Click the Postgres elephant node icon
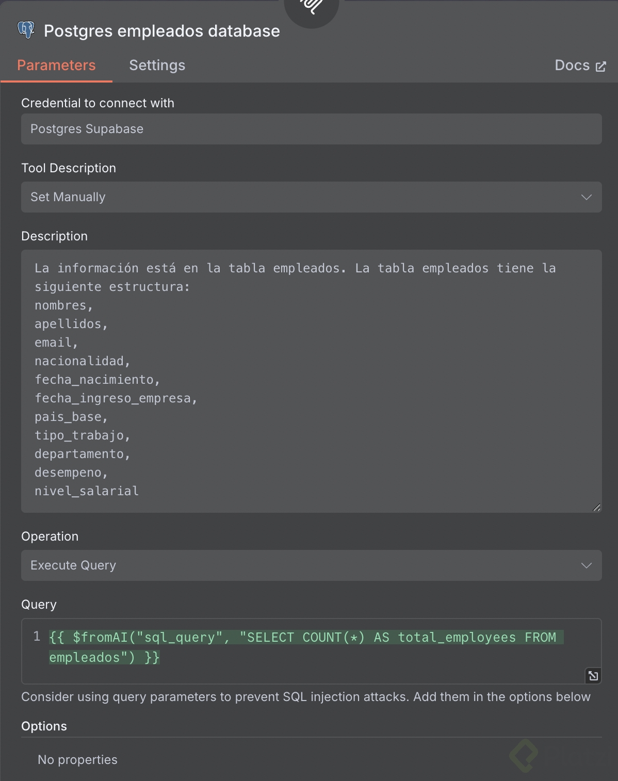The width and height of the screenshot is (618, 781). tap(26, 30)
